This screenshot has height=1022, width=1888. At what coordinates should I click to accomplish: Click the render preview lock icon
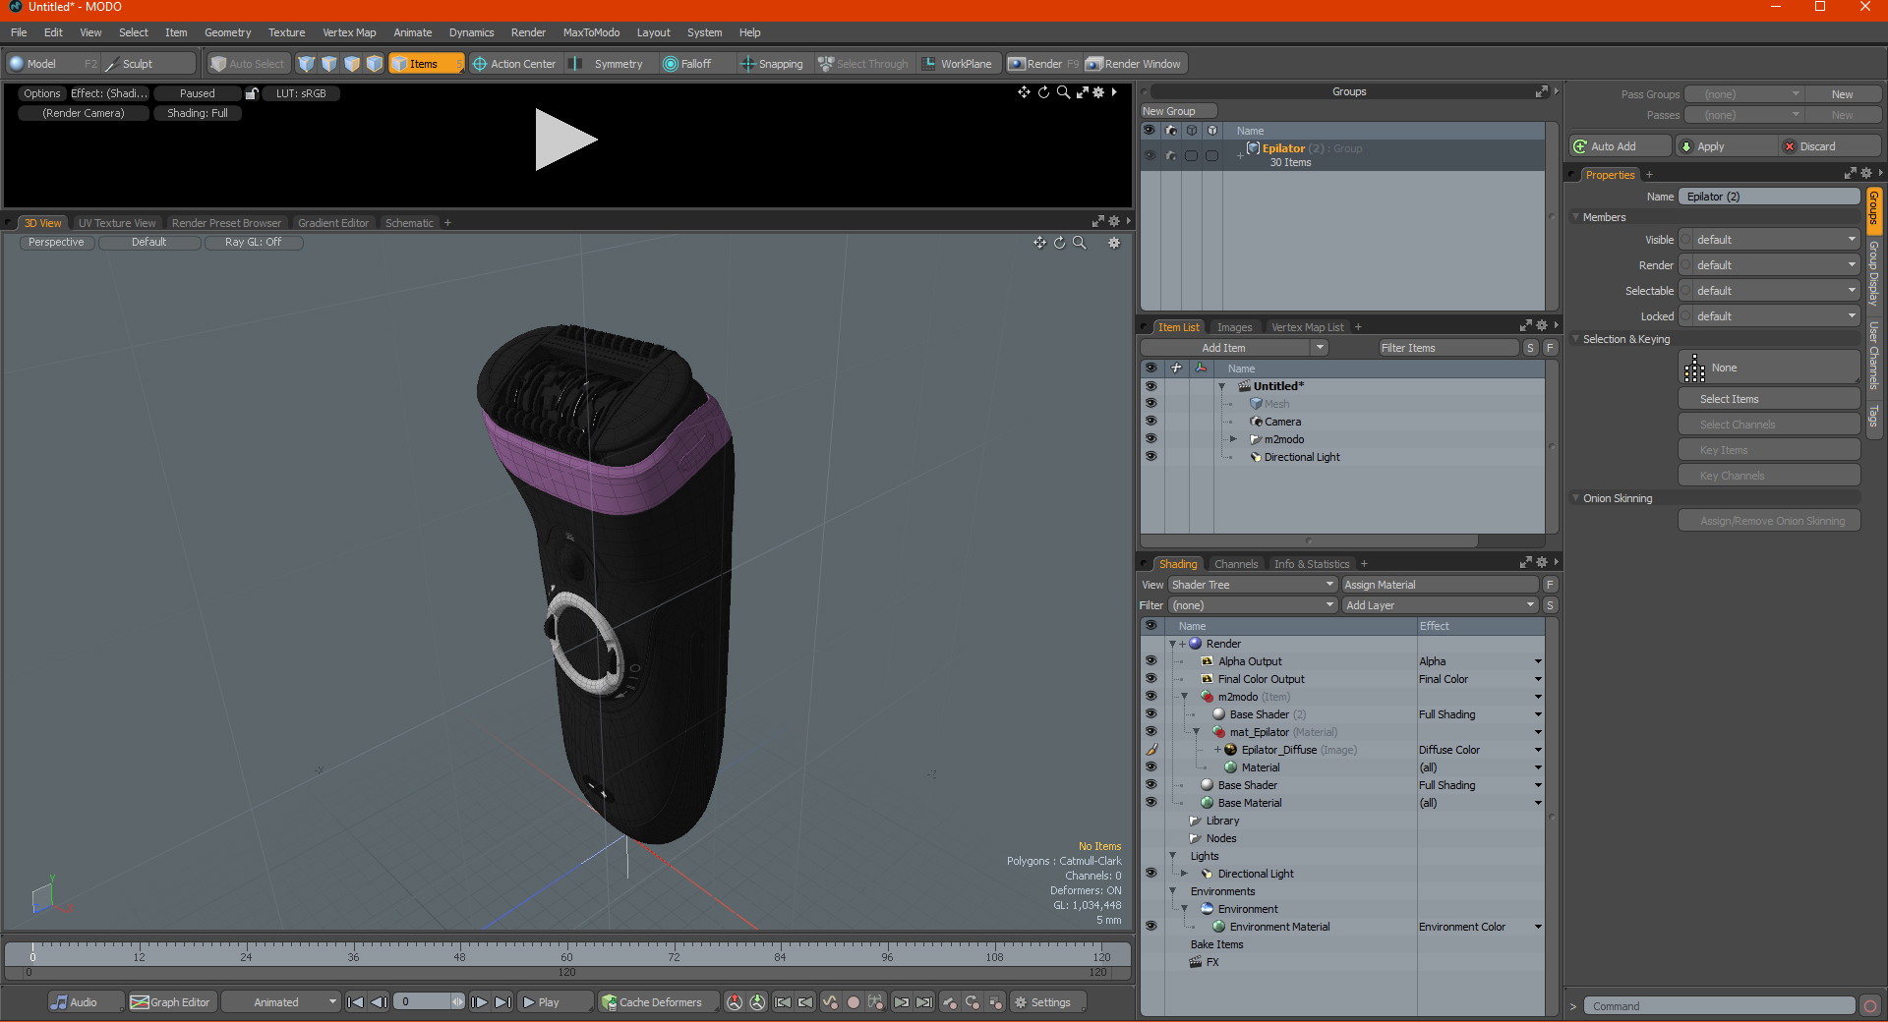pos(252,93)
